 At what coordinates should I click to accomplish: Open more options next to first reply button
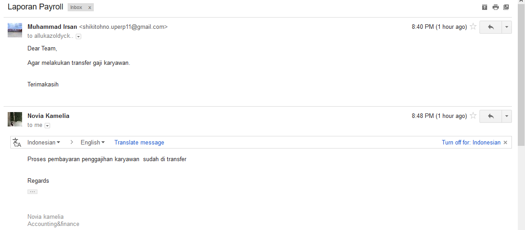(x=507, y=27)
